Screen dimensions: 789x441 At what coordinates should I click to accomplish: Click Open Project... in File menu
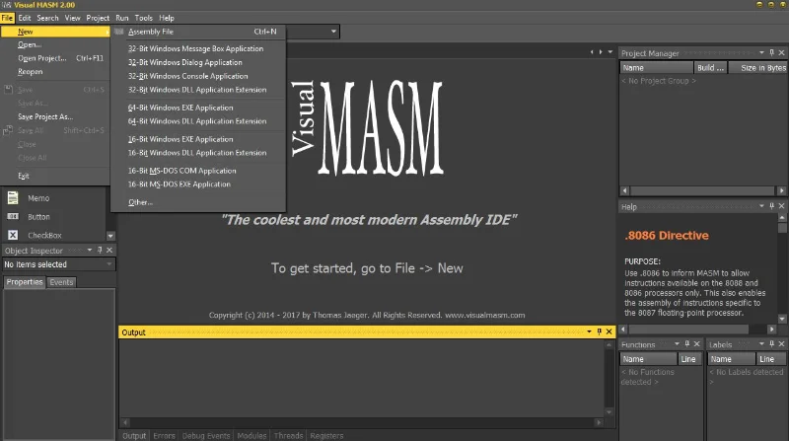[55, 58]
